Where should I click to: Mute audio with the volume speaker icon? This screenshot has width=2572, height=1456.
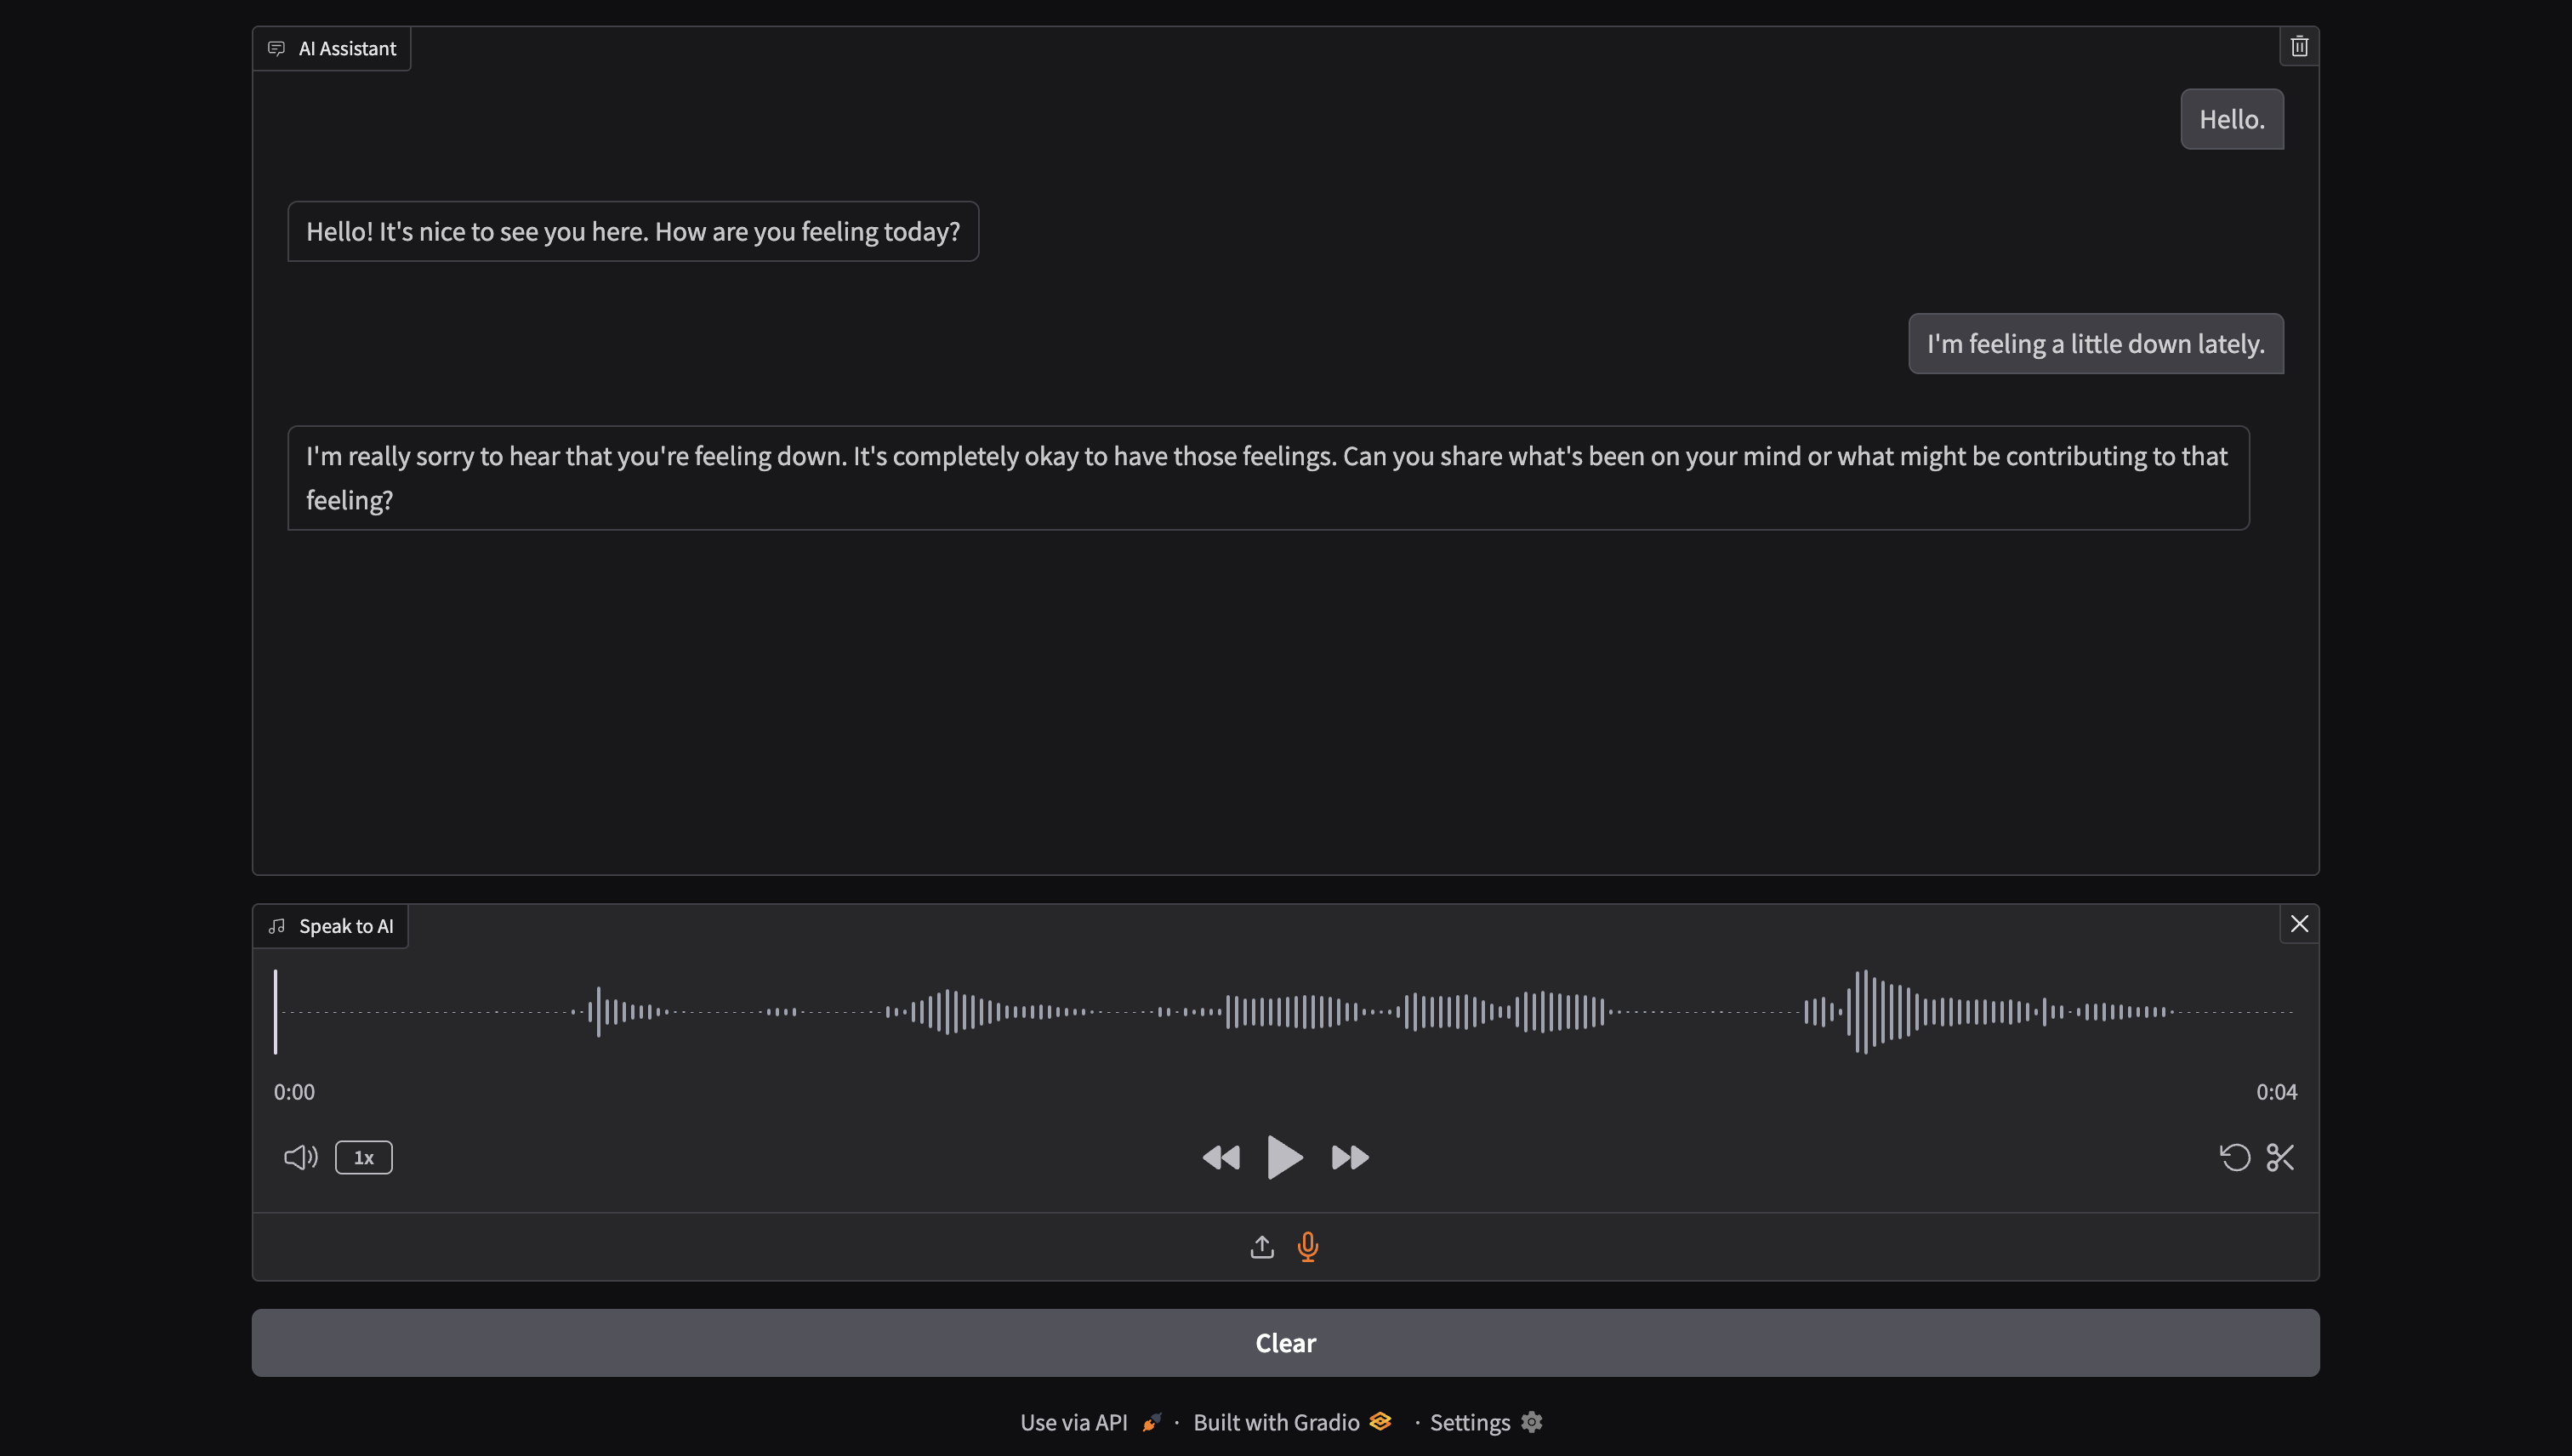[300, 1157]
